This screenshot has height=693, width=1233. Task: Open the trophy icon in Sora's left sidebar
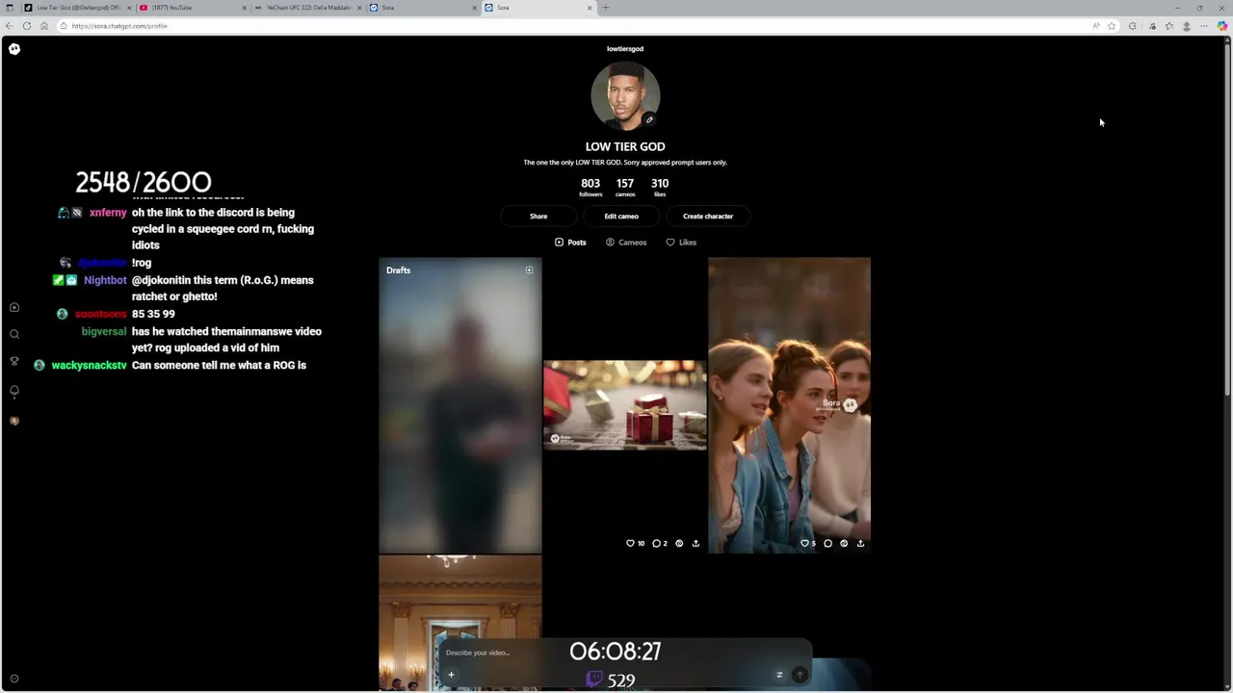click(x=14, y=361)
